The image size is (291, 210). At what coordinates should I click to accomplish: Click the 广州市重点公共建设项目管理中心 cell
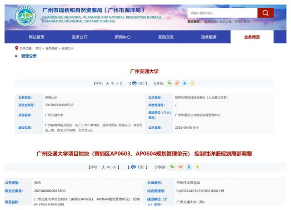(x=198, y=115)
